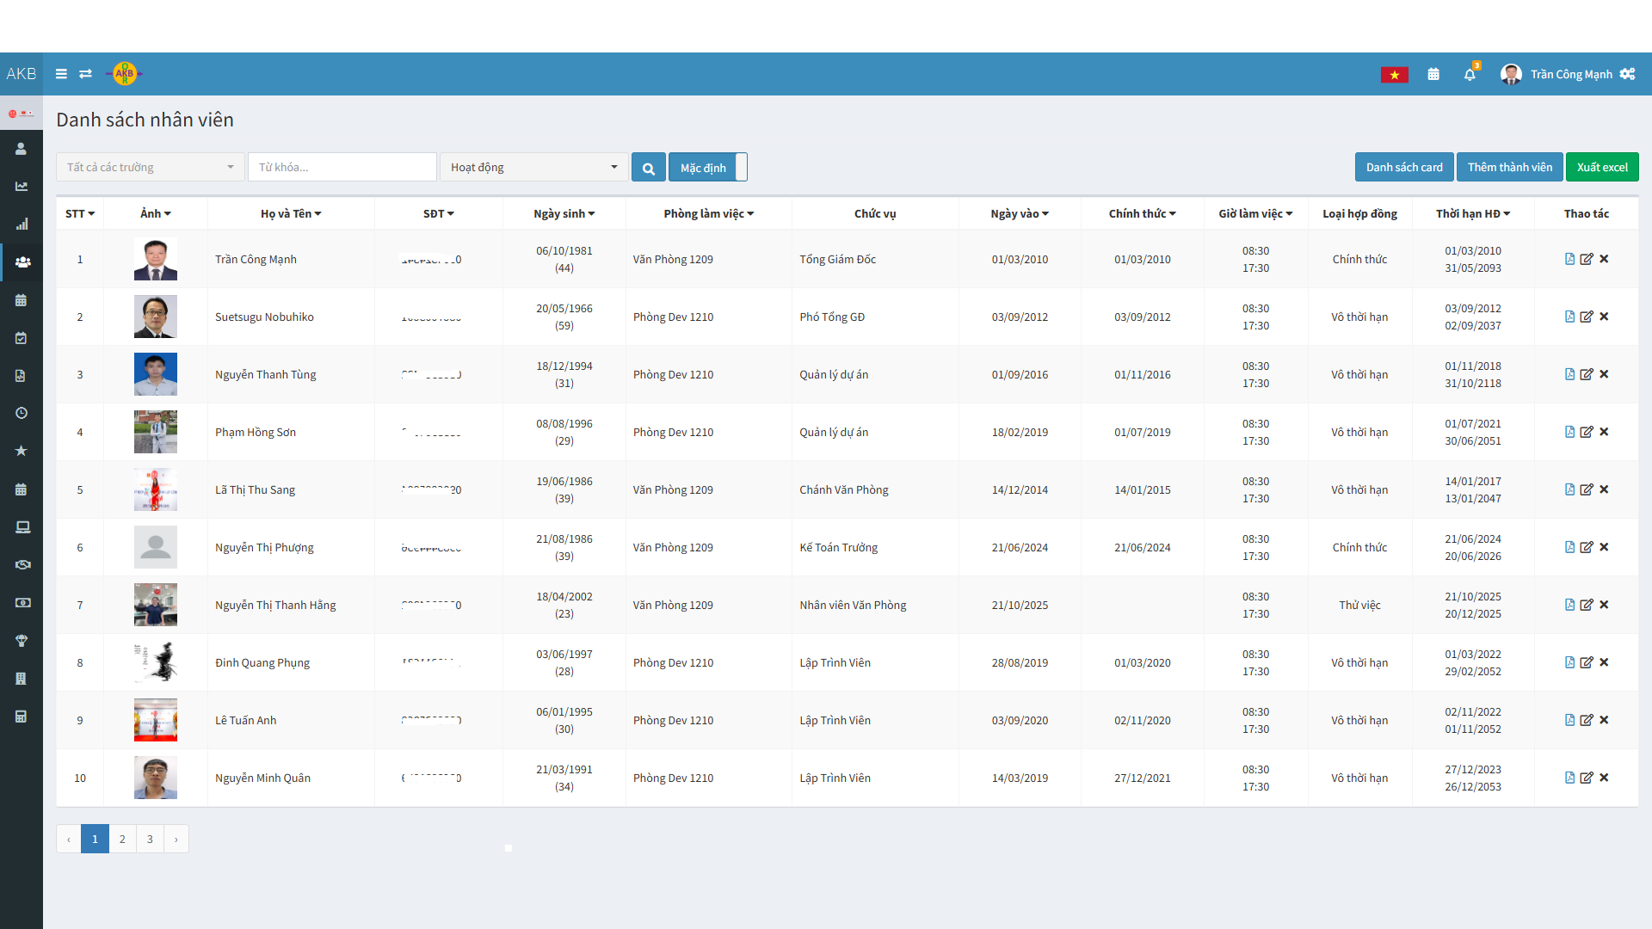Click the 'Xuất excel' button

click(1601, 167)
